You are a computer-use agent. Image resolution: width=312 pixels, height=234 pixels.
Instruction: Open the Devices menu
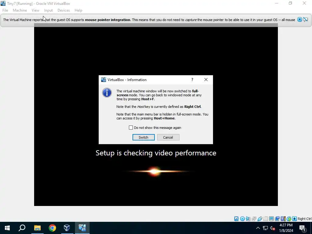tap(64, 10)
